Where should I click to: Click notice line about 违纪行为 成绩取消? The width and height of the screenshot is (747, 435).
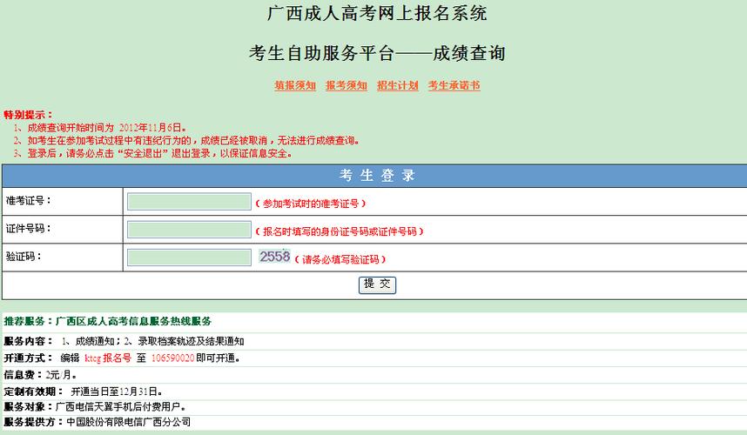point(186,140)
